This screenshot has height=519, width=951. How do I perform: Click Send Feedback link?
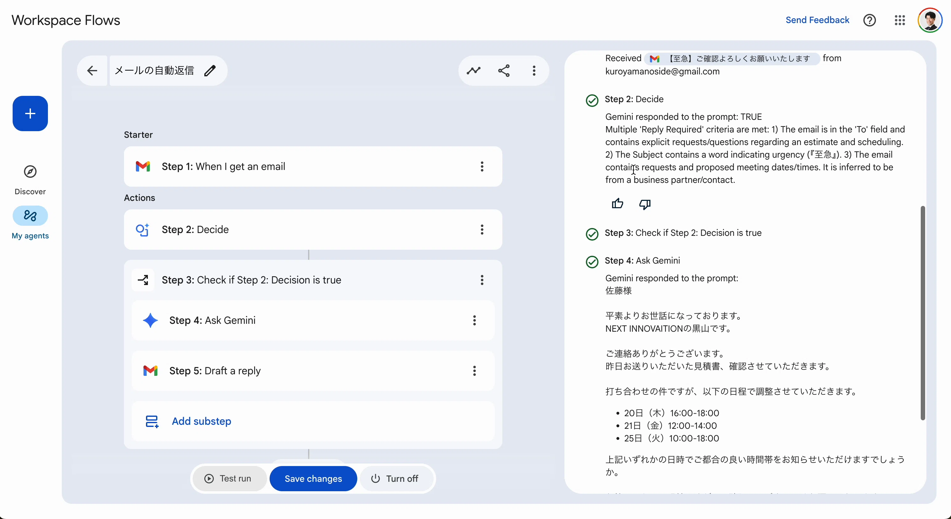click(817, 20)
